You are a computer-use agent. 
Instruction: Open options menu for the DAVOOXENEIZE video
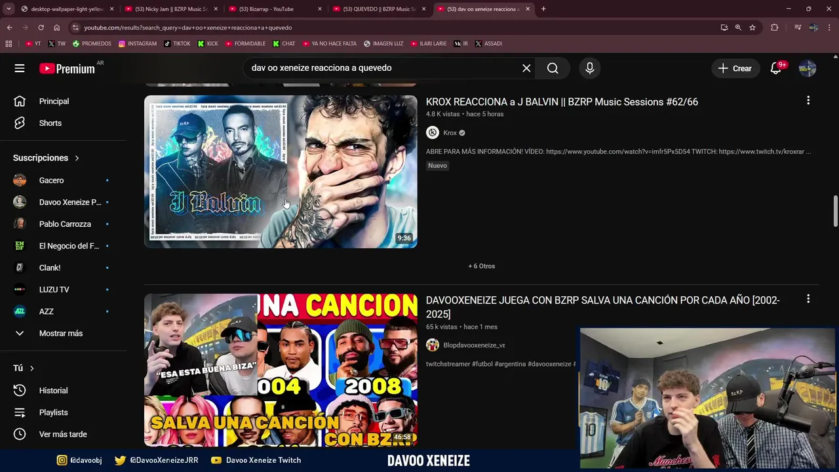808,298
